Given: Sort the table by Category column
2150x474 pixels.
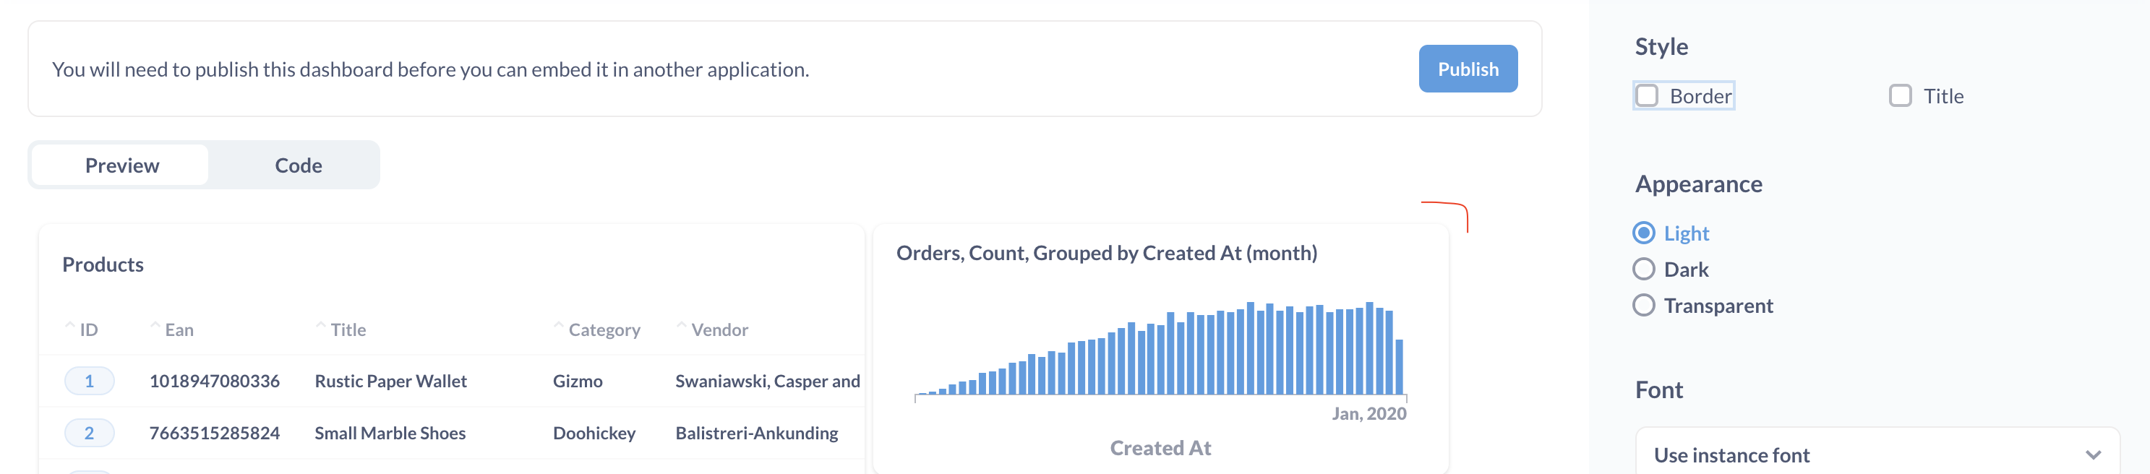Looking at the screenshot, I should click(558, 324).
